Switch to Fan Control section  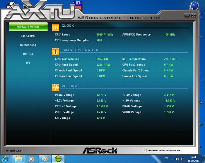click(x=28, y=36)
